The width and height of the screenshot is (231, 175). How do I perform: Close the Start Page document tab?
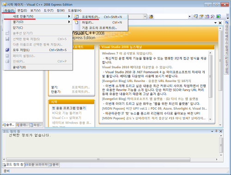point(220,23)
